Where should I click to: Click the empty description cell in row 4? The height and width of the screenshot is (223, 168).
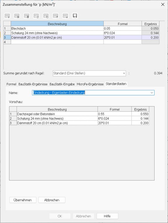point(57,42)
